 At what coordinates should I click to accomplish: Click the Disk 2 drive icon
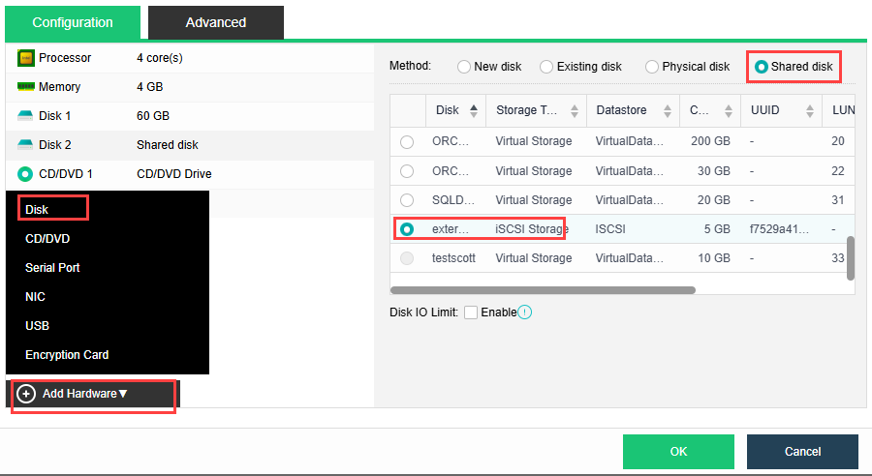tap(25, 145)
